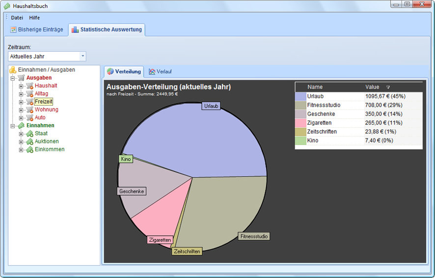Click the Urlaub color swatch in legend
Image resolution: width=435 pixels, height=278 pixels.
300,96
